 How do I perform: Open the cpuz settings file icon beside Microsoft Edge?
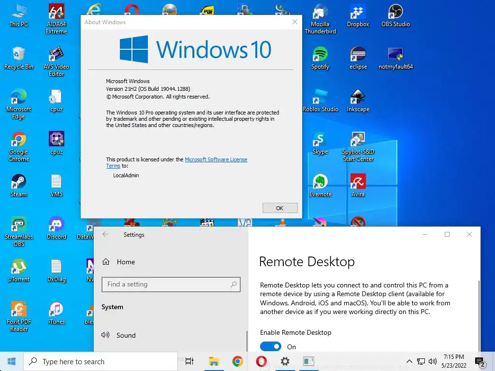pyautogui.click(x=56, y=101)
